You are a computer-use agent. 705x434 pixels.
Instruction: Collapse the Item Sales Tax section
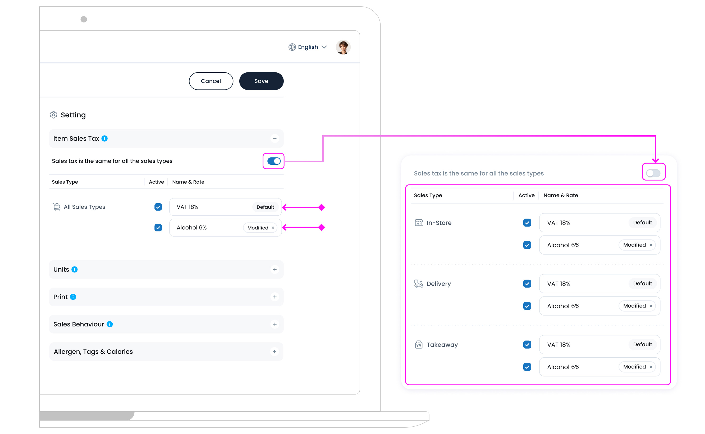point(274,139)
